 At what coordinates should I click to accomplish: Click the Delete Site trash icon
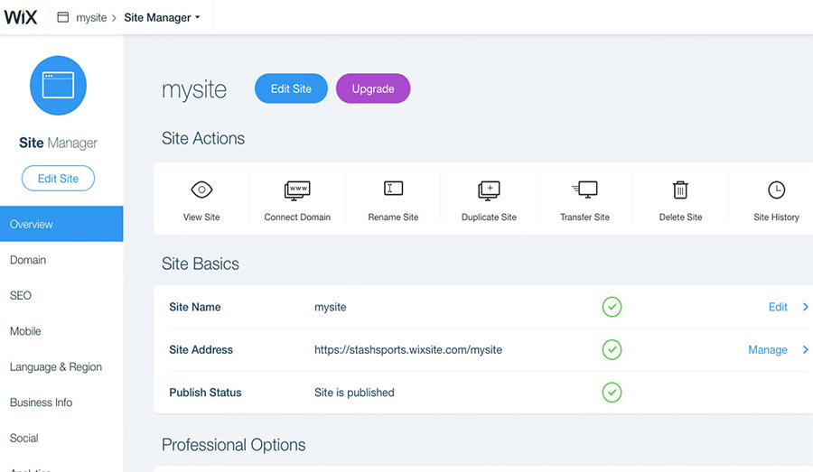point(680,190)
